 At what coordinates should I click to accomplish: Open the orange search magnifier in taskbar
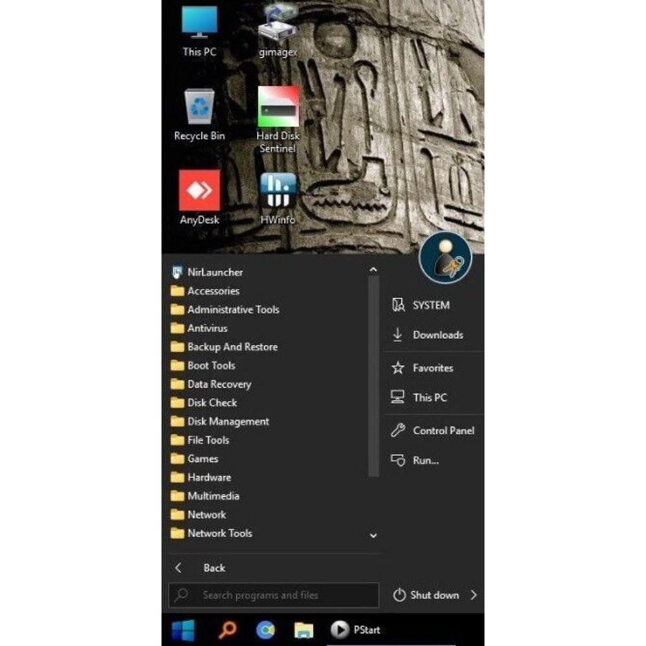227,630
